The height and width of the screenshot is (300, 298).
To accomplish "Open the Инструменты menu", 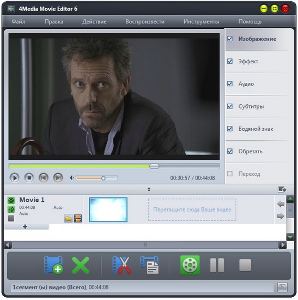I will [x=201, y=21].
